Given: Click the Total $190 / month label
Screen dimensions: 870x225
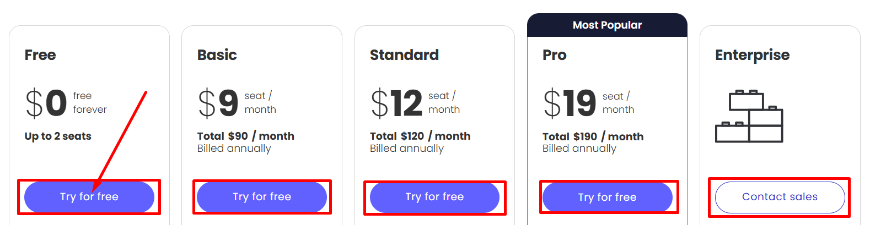Looking at the screenshot, I should [x=593, y=137].
